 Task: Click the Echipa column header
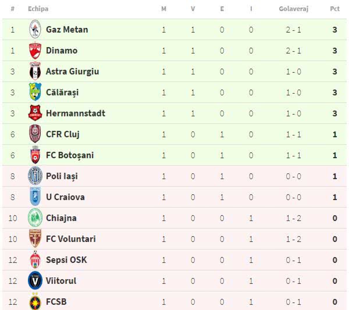[x=38, y=9]
